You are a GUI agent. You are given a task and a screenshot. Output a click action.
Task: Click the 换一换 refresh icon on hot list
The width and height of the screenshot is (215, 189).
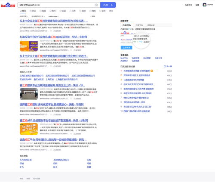pos(165,66)
